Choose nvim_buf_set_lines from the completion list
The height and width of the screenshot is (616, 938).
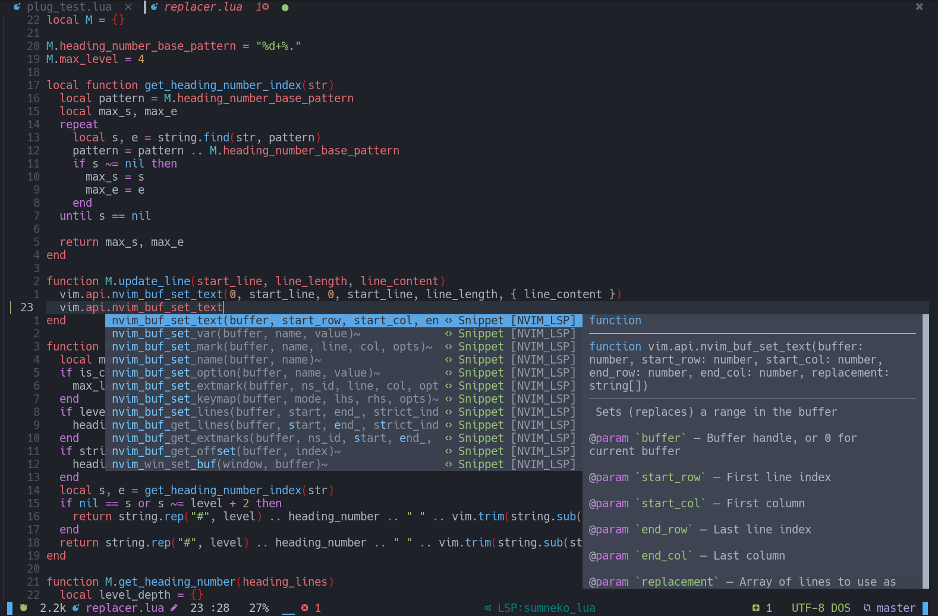[344, 412]
